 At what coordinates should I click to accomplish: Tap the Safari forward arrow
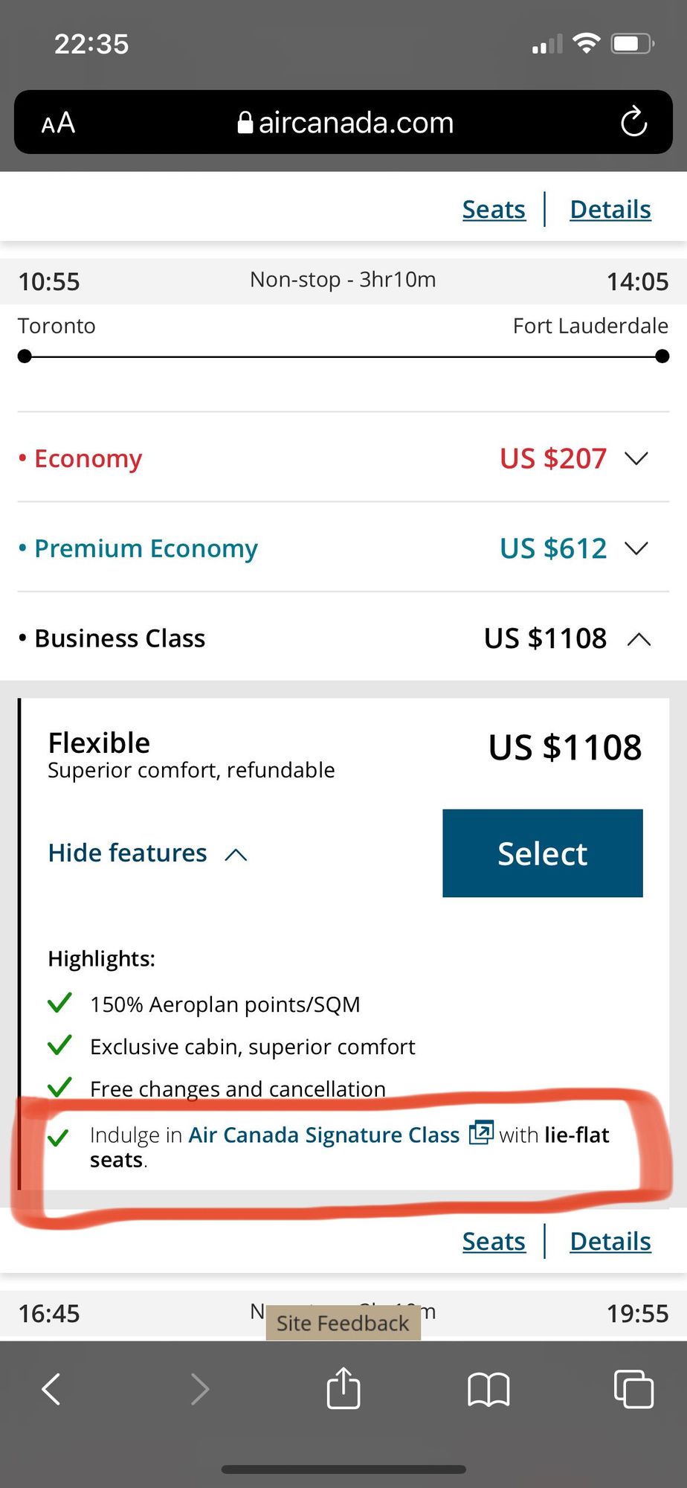coord(199,1388)
